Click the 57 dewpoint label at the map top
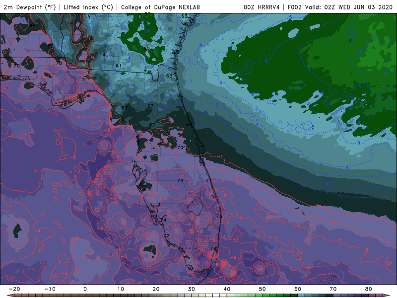The image size is (397, 298). [147, 14]
